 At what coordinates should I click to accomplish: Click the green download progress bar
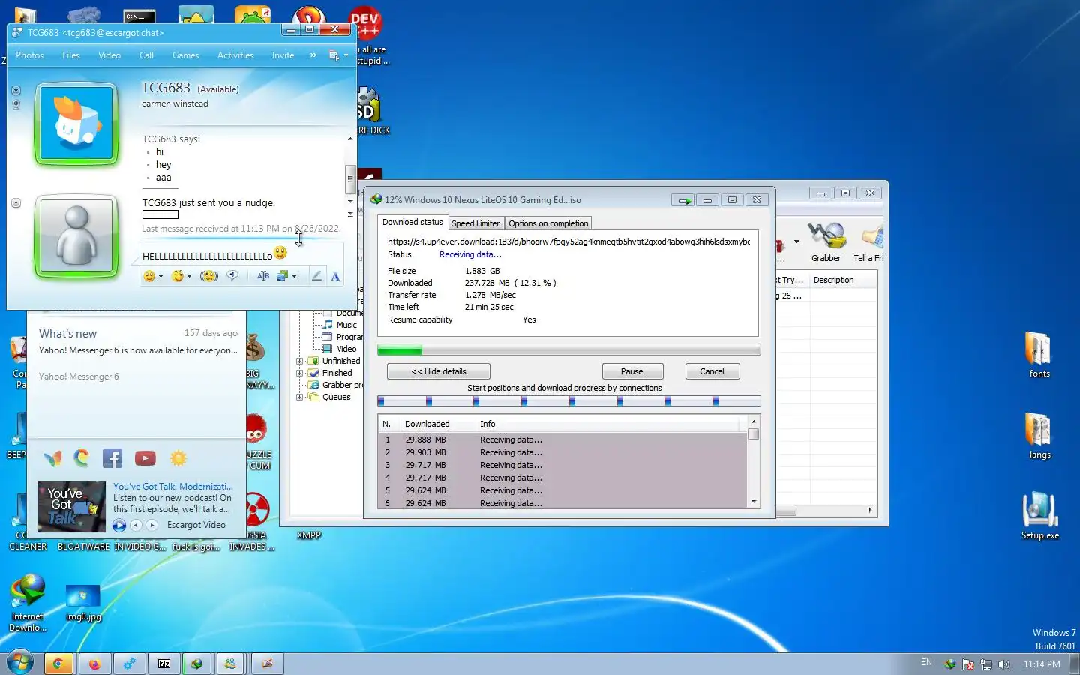[569, 350]
